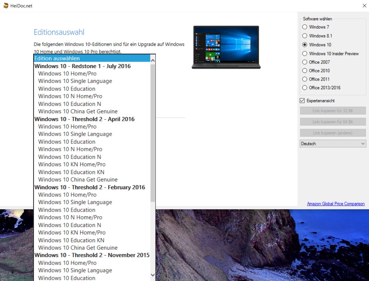Viewport: 369px width, 281px height.
Task: Select the Office 2011 radio button
Action: coord(304,79)
